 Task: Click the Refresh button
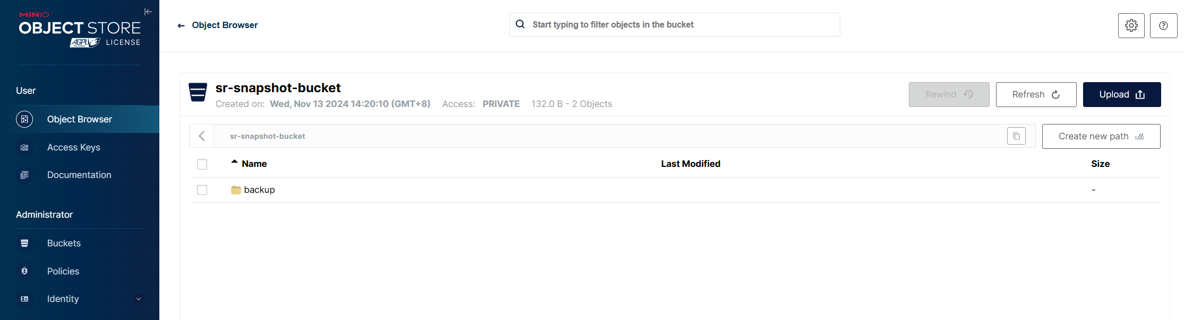(x=1036, y=94)
